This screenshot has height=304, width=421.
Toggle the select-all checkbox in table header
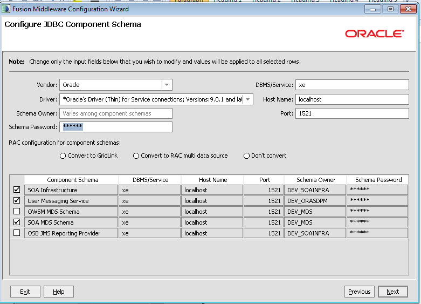click(17, 180)
